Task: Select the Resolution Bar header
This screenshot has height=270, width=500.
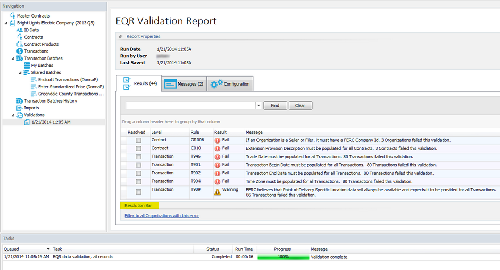Action: [138, 206]
